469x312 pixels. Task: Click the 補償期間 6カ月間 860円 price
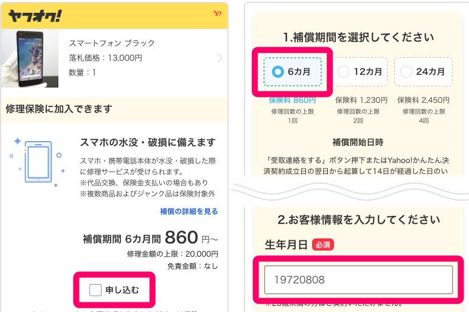coord(150,238)
